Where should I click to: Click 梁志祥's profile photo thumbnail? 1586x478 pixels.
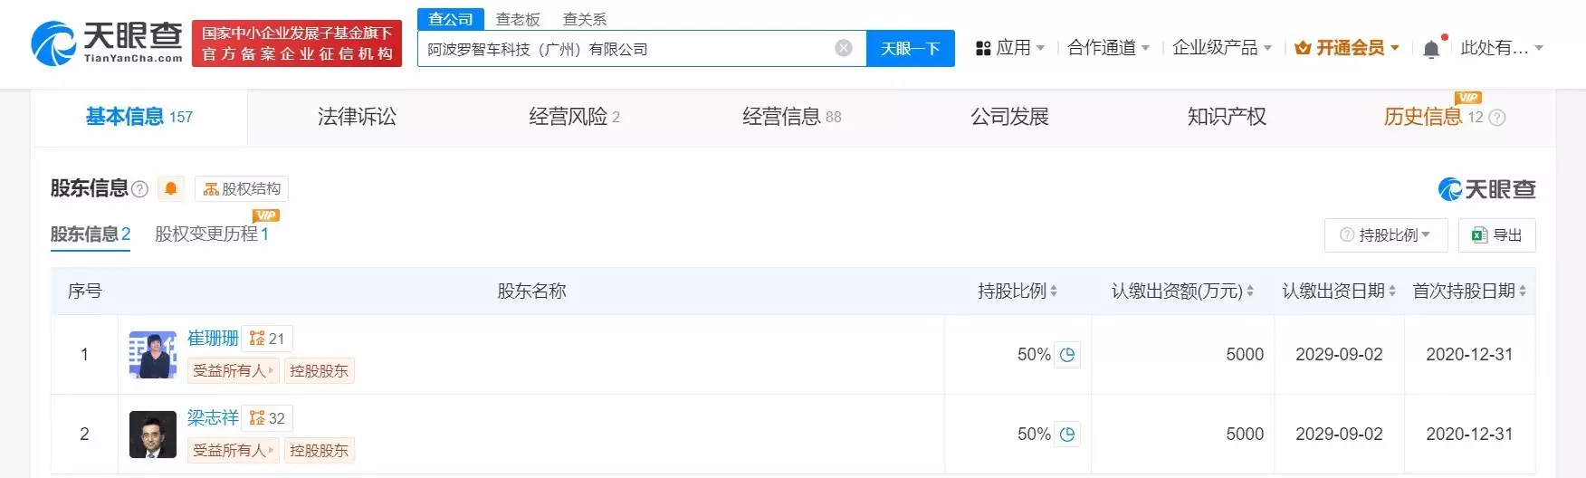point(153,435)
